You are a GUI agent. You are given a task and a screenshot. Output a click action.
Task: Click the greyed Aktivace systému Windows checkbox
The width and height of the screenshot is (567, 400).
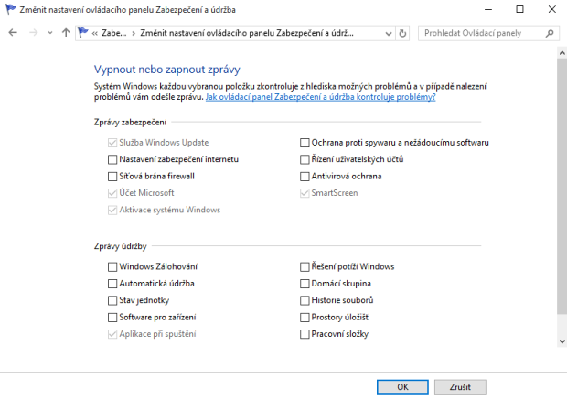pyautogui.click(x=112, y=210)
